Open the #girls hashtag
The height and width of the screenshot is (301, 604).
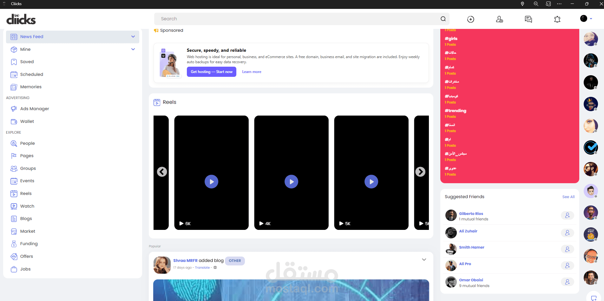click(451, 39)
